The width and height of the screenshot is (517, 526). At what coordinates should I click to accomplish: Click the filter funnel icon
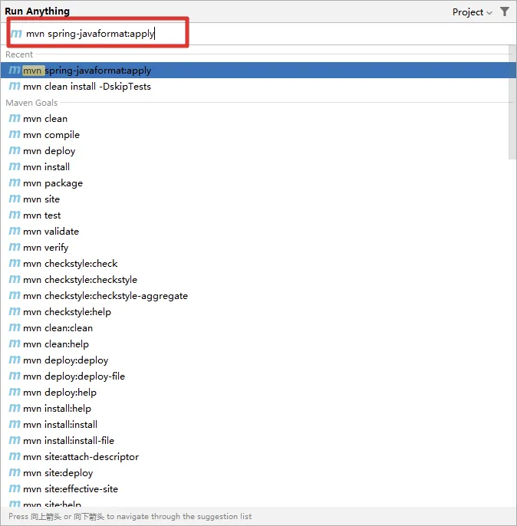point(505,12)
